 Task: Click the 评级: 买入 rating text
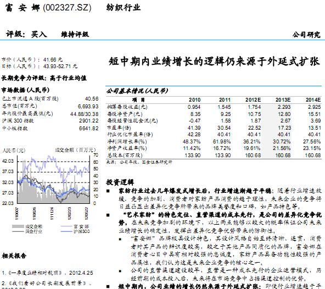[26, 34]
